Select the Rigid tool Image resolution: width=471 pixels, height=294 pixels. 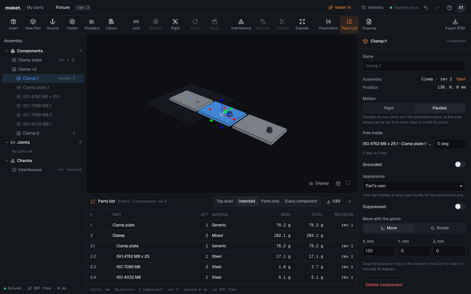(x=175, y=24)
